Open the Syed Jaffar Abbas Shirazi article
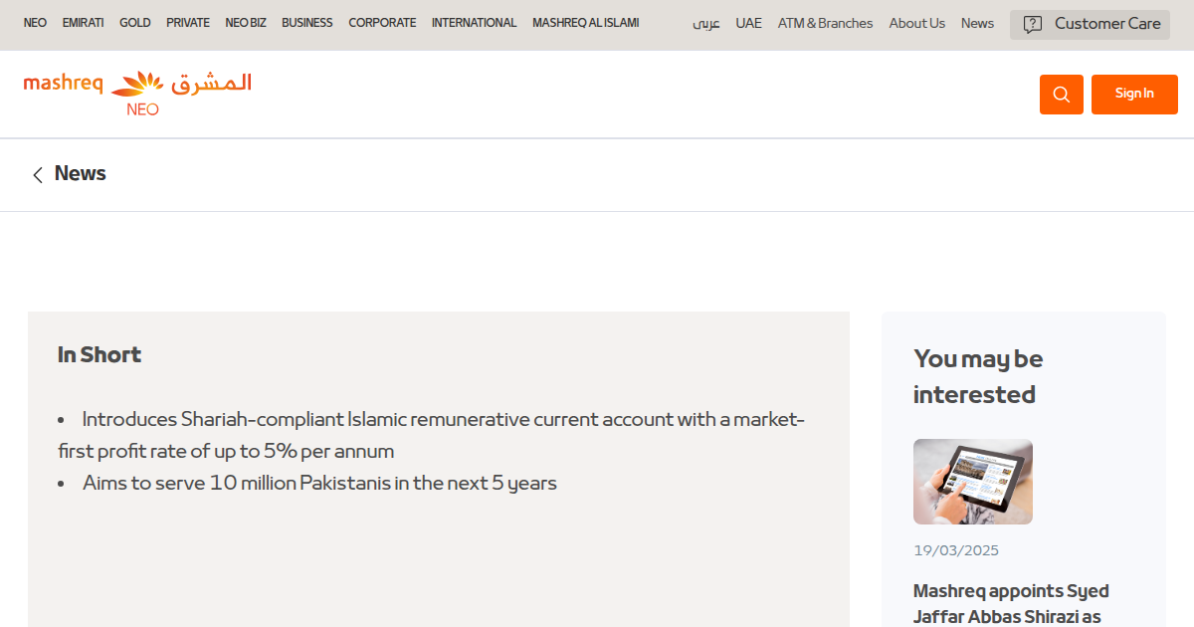This screenshot has height=627, width=1194. tap(1011, 602)
